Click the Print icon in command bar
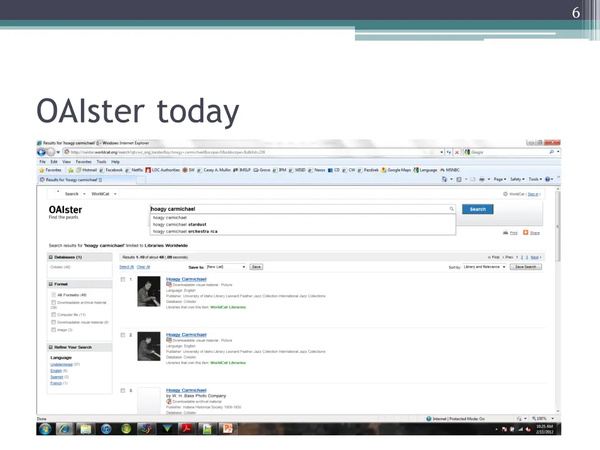This screenshot has width=600, height=450. [x=482, y=179]
